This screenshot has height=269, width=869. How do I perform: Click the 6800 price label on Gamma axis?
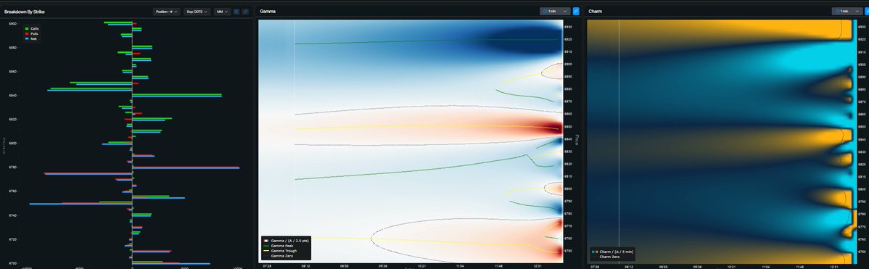coord(568,189)
